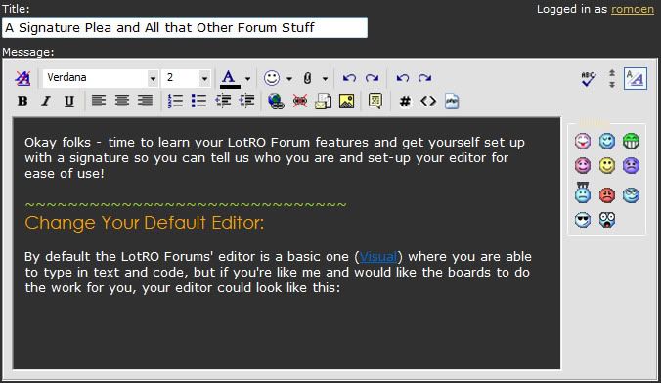This screenshot has width=661, height=383.
Task: Align text right
Action: pos(146,101)
